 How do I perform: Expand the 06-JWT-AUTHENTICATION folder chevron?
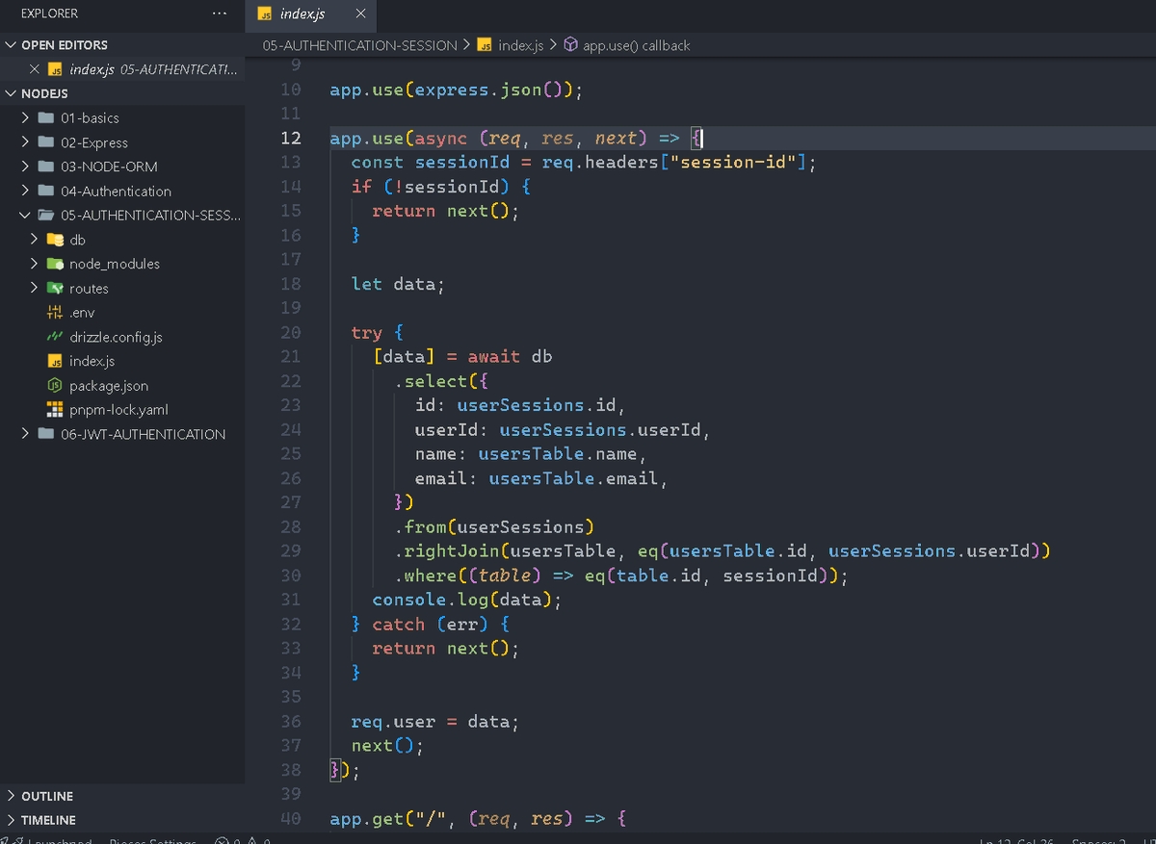pos(26,434)
